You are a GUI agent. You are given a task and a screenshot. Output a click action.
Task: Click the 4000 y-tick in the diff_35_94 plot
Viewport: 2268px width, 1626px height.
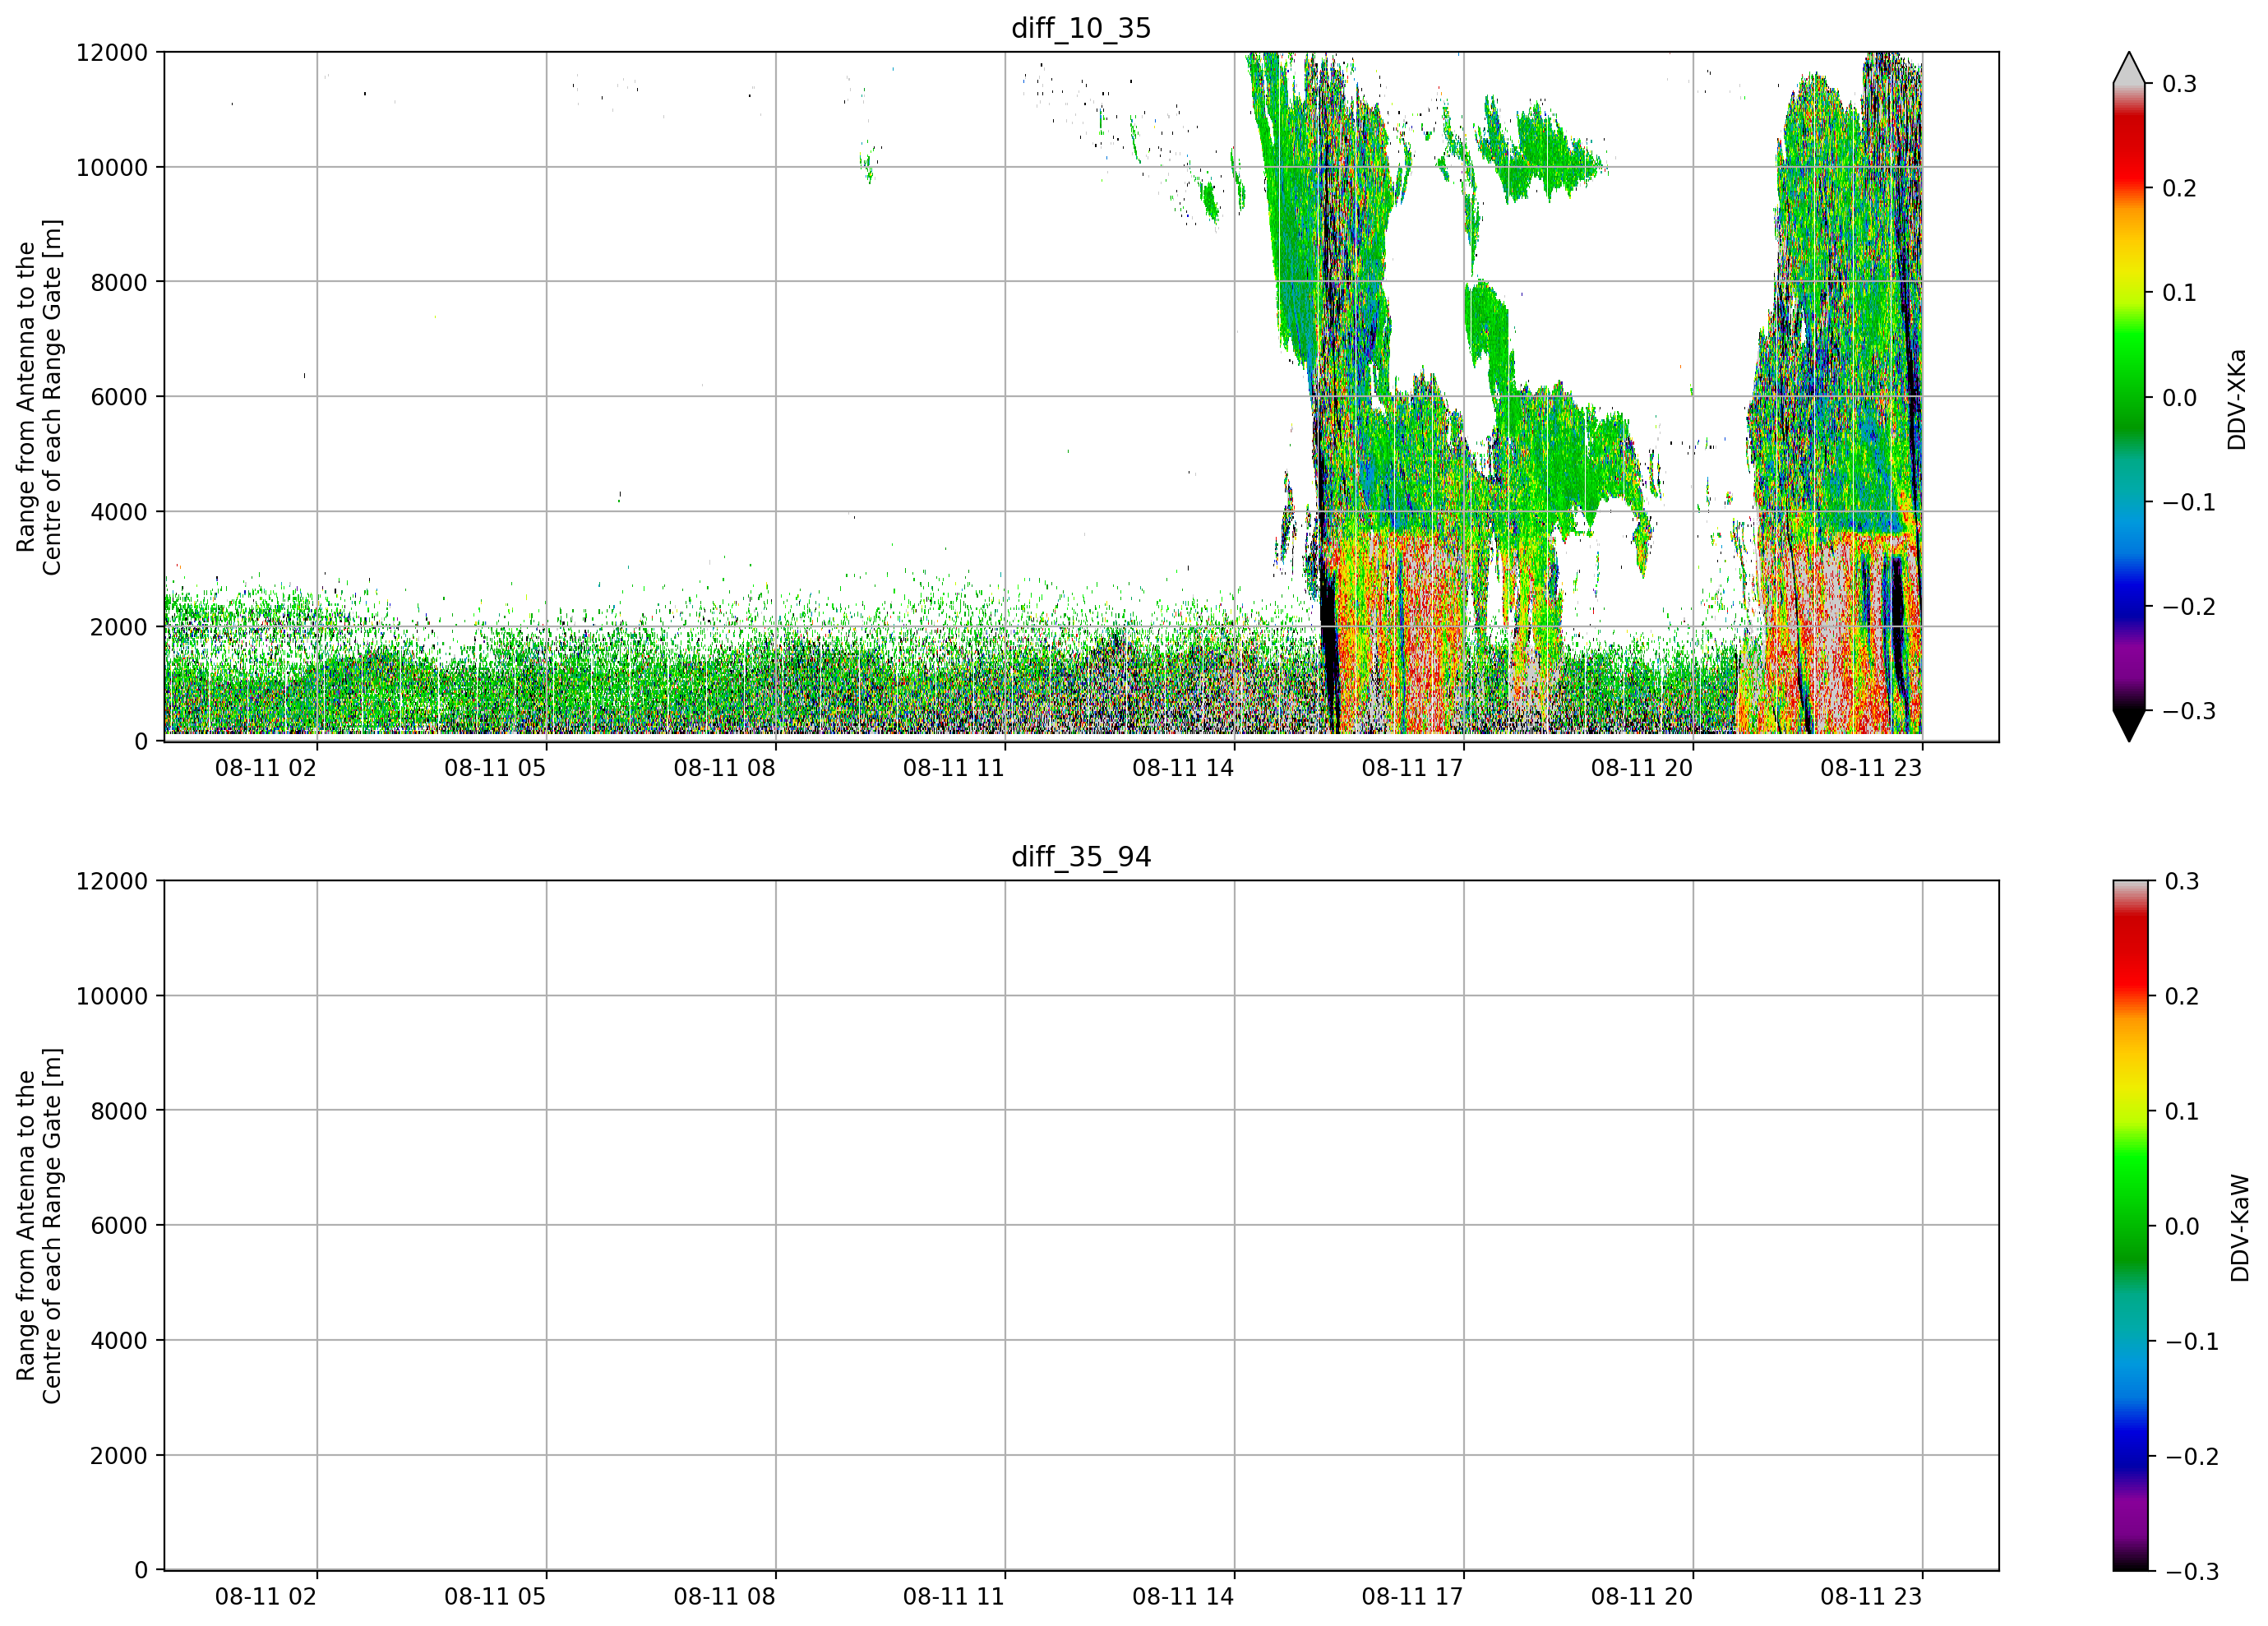pyautogui.click(x=119, y=1341)
